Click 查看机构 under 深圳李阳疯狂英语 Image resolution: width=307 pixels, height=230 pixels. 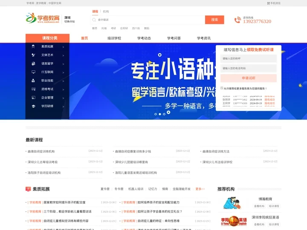pos(259,224)
